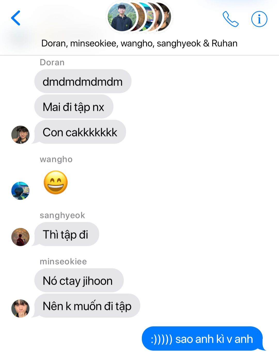This screenshot has height=358, width=279.
Task: Select the "Nó ctay jihoon" message
Action: [x=79, y=281]
